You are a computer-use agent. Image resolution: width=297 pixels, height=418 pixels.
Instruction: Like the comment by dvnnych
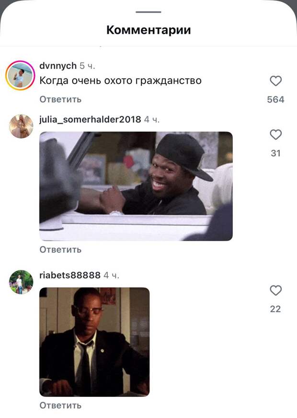276,81
